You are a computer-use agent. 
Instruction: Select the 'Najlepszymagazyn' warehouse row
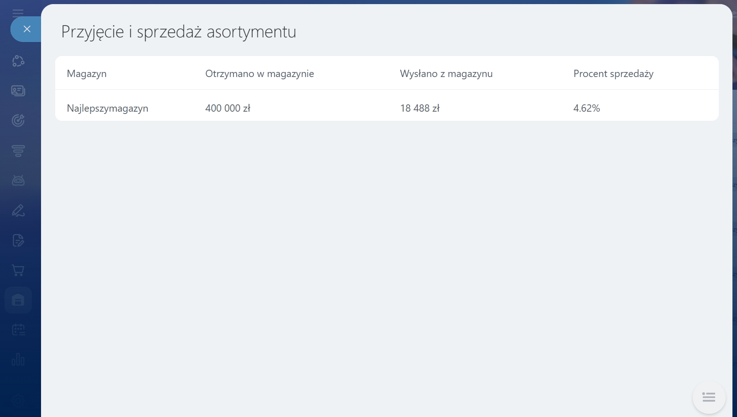[108, 108]
